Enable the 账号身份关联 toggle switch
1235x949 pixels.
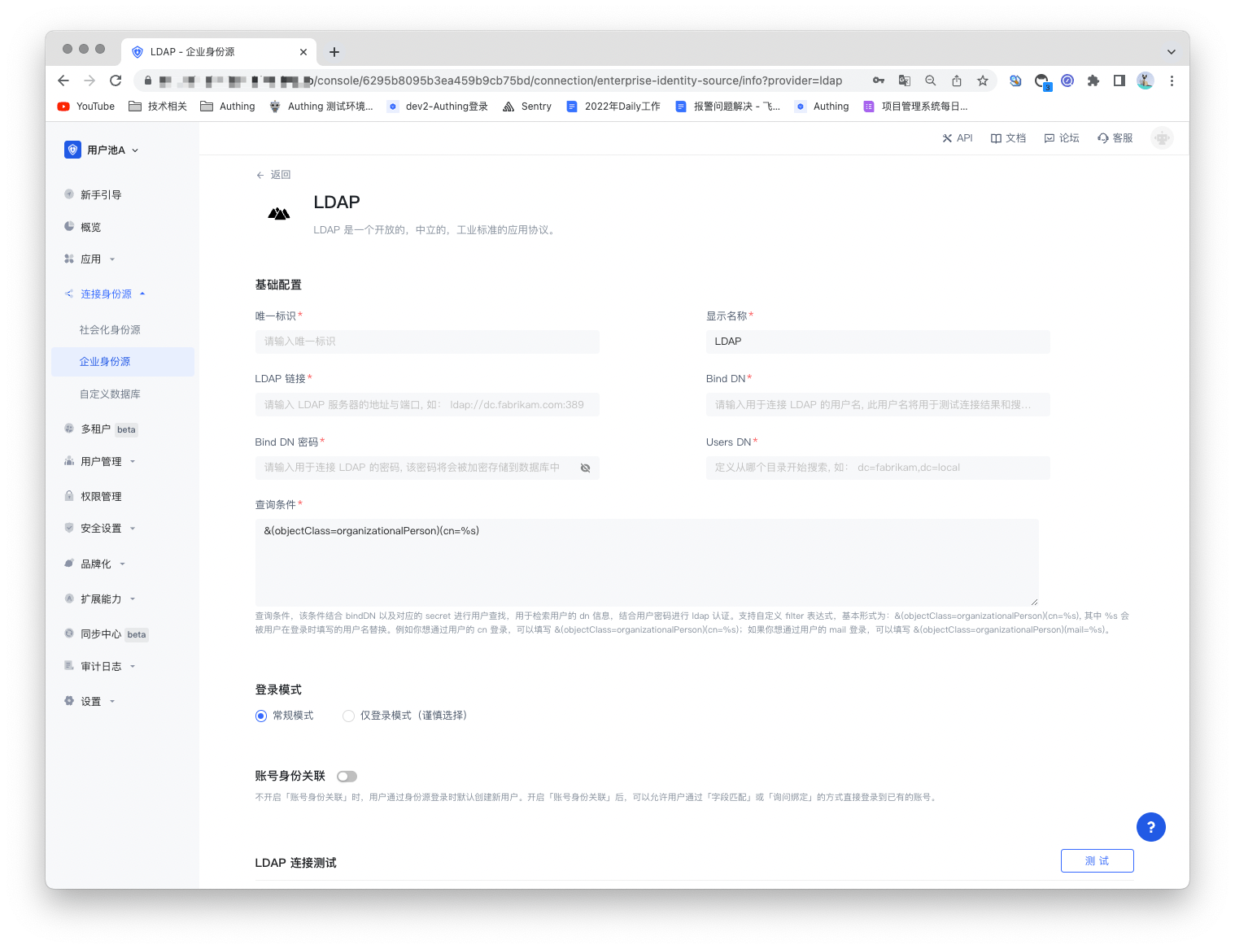(x=347, y=777)
